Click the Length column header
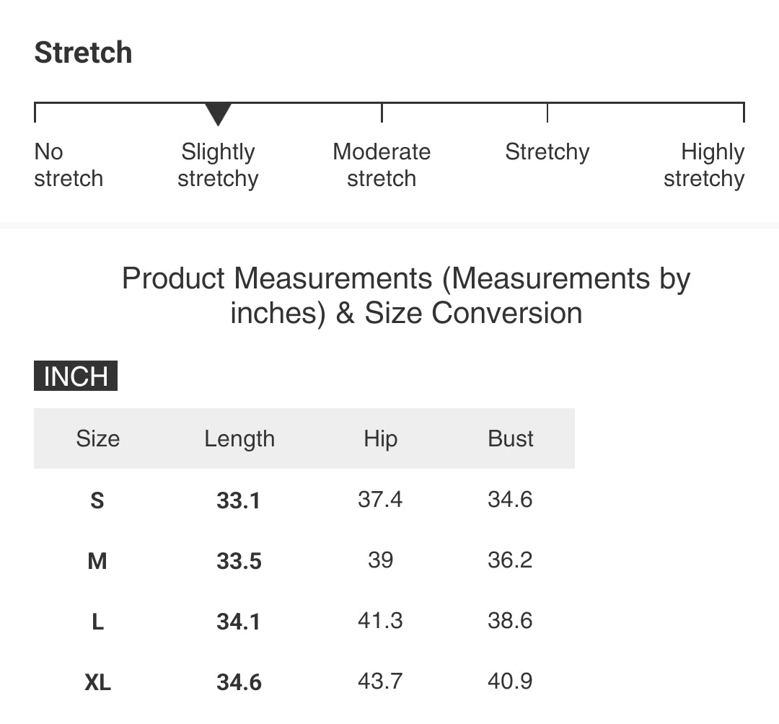 (239, 439)
